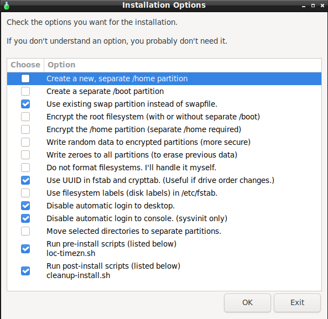328x319 pixels.
Task: Click the green flask window icon
Action: (x=7, y=6)
